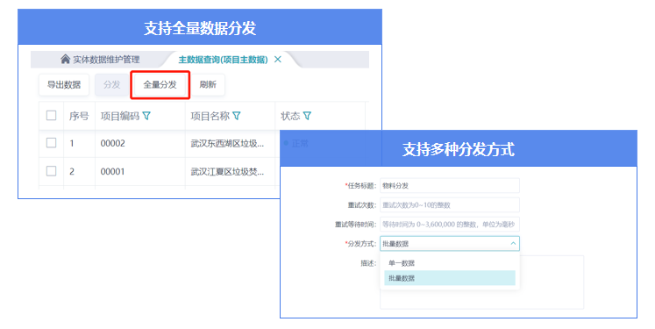655x329 pixels.
Task: Click project name 武汉江夏区垃圾焚...
Action: 227,171
